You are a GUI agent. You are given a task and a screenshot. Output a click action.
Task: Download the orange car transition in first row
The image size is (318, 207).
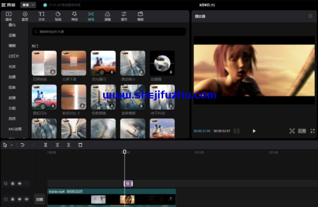112,71
